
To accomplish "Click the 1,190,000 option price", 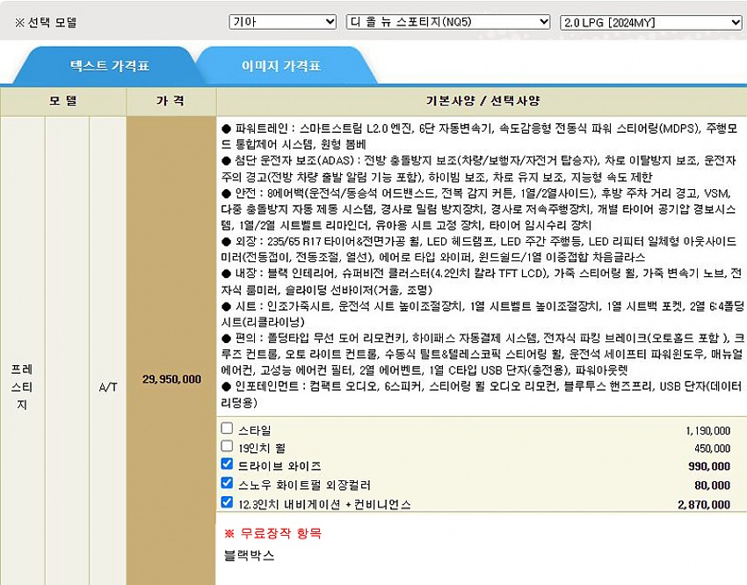I will click(x=707, y=431).
